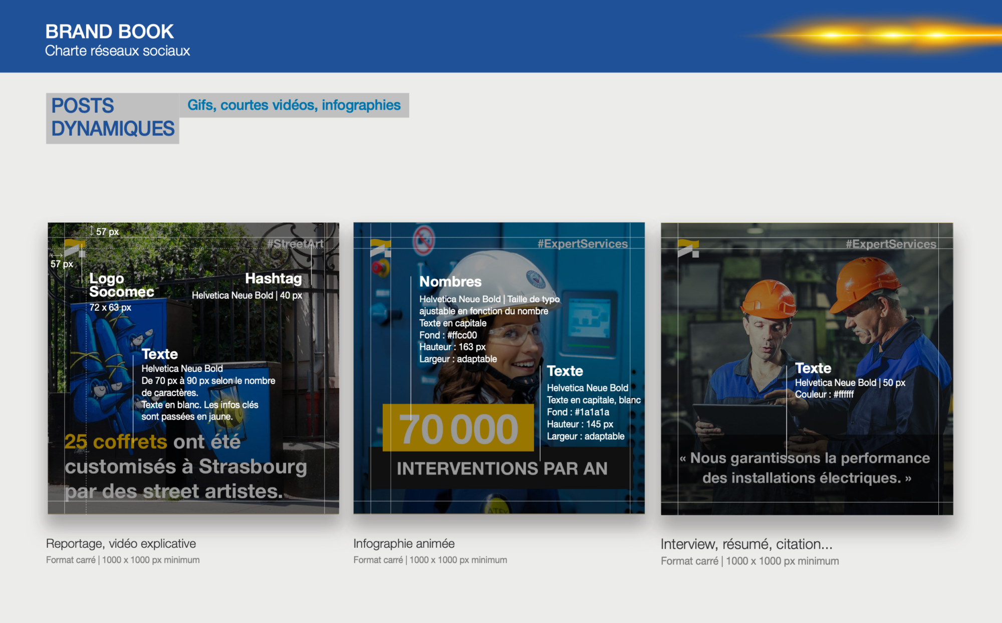This screenshot has height=623, width=1002.
Task: Click the golden light flare in header
Action: click(x=892, y=35)
